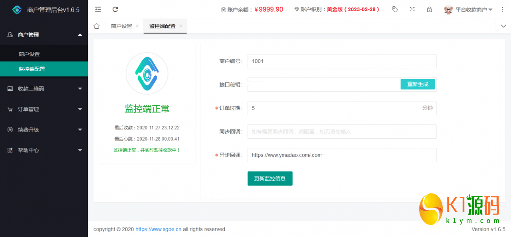Click the app logo in sidebar header
Image resolution: width=511 pixels, height=237 pixels.
(17, 10)
